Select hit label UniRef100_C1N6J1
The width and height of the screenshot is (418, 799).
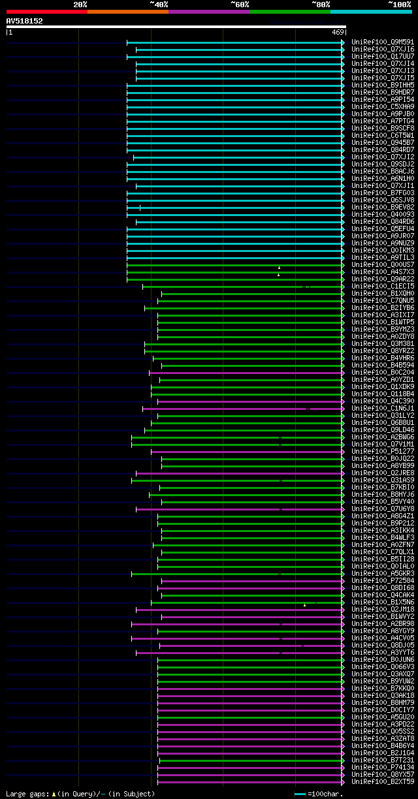click(x=383, y=409)
